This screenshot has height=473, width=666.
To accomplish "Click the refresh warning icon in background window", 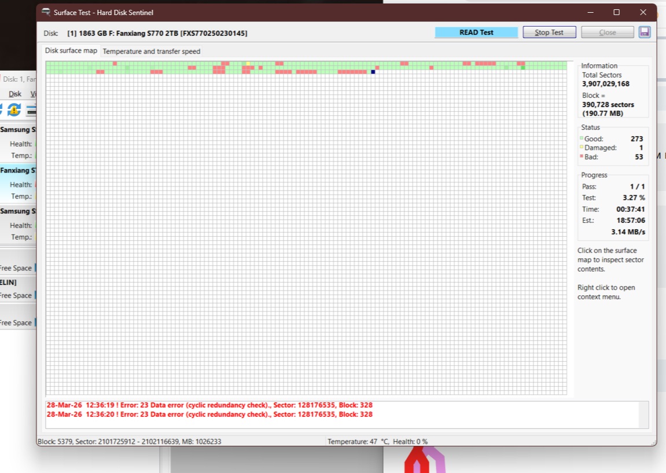I will pos(14,109).
